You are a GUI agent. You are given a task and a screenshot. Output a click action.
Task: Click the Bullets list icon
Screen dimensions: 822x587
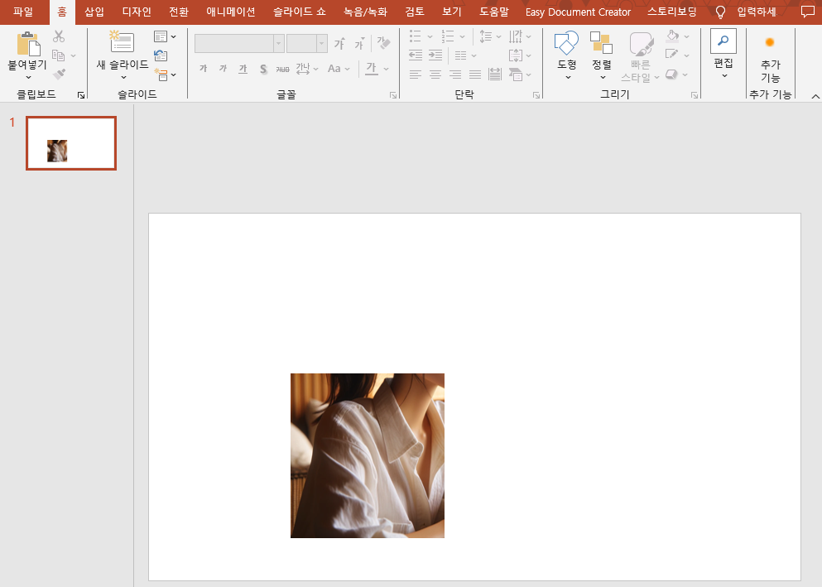point(416,36)
